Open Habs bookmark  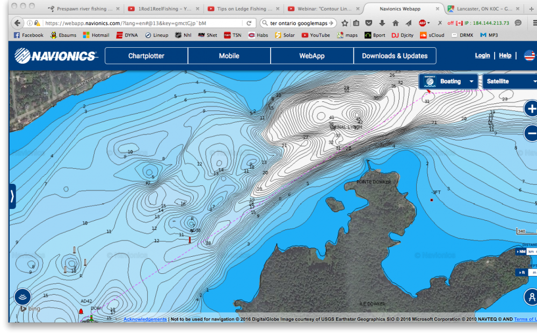[258, 35]
